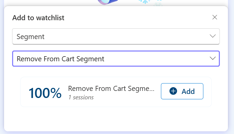Select the segment result card
Image resolution: width=234 pixels, height=134 pixels.
point(116,92)
